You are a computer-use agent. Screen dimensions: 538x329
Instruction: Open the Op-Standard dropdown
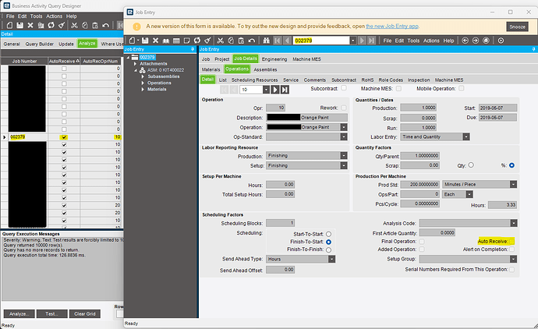click(x=344, y=136)
